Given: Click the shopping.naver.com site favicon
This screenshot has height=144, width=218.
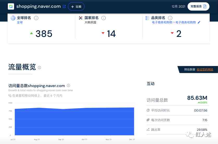Looking at the screenshot, I should pyautogui.click(x=11, y=6).
